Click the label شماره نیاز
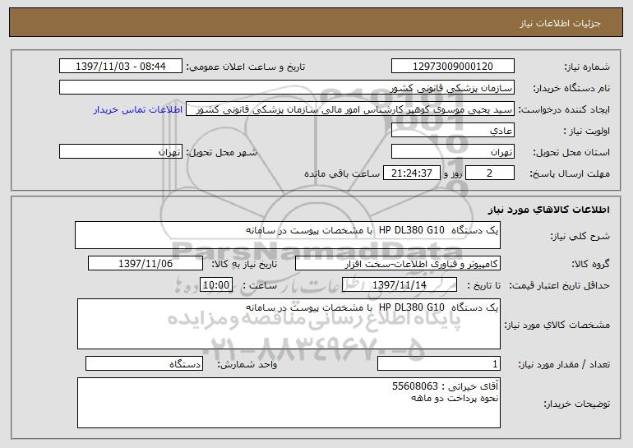The image size is (633, 448). coord(587,67)
